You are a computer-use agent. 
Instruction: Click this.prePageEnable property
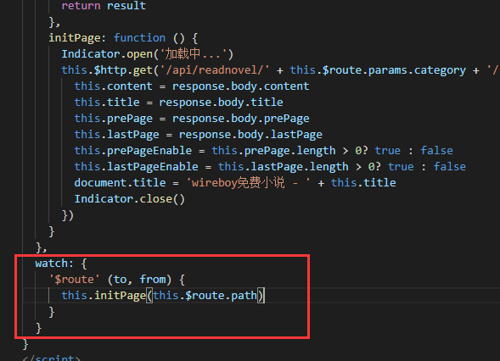[133, 151]
